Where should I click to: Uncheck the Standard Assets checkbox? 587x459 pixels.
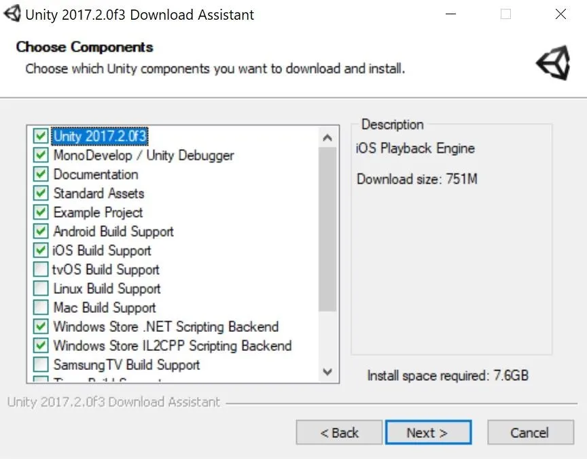[41, 193]
